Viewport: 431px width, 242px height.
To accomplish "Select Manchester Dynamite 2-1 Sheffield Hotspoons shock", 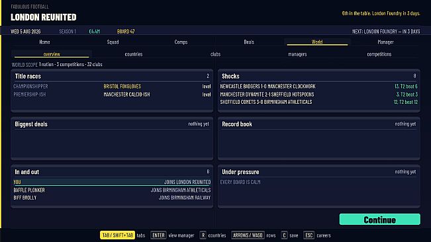I will point(319,95).
